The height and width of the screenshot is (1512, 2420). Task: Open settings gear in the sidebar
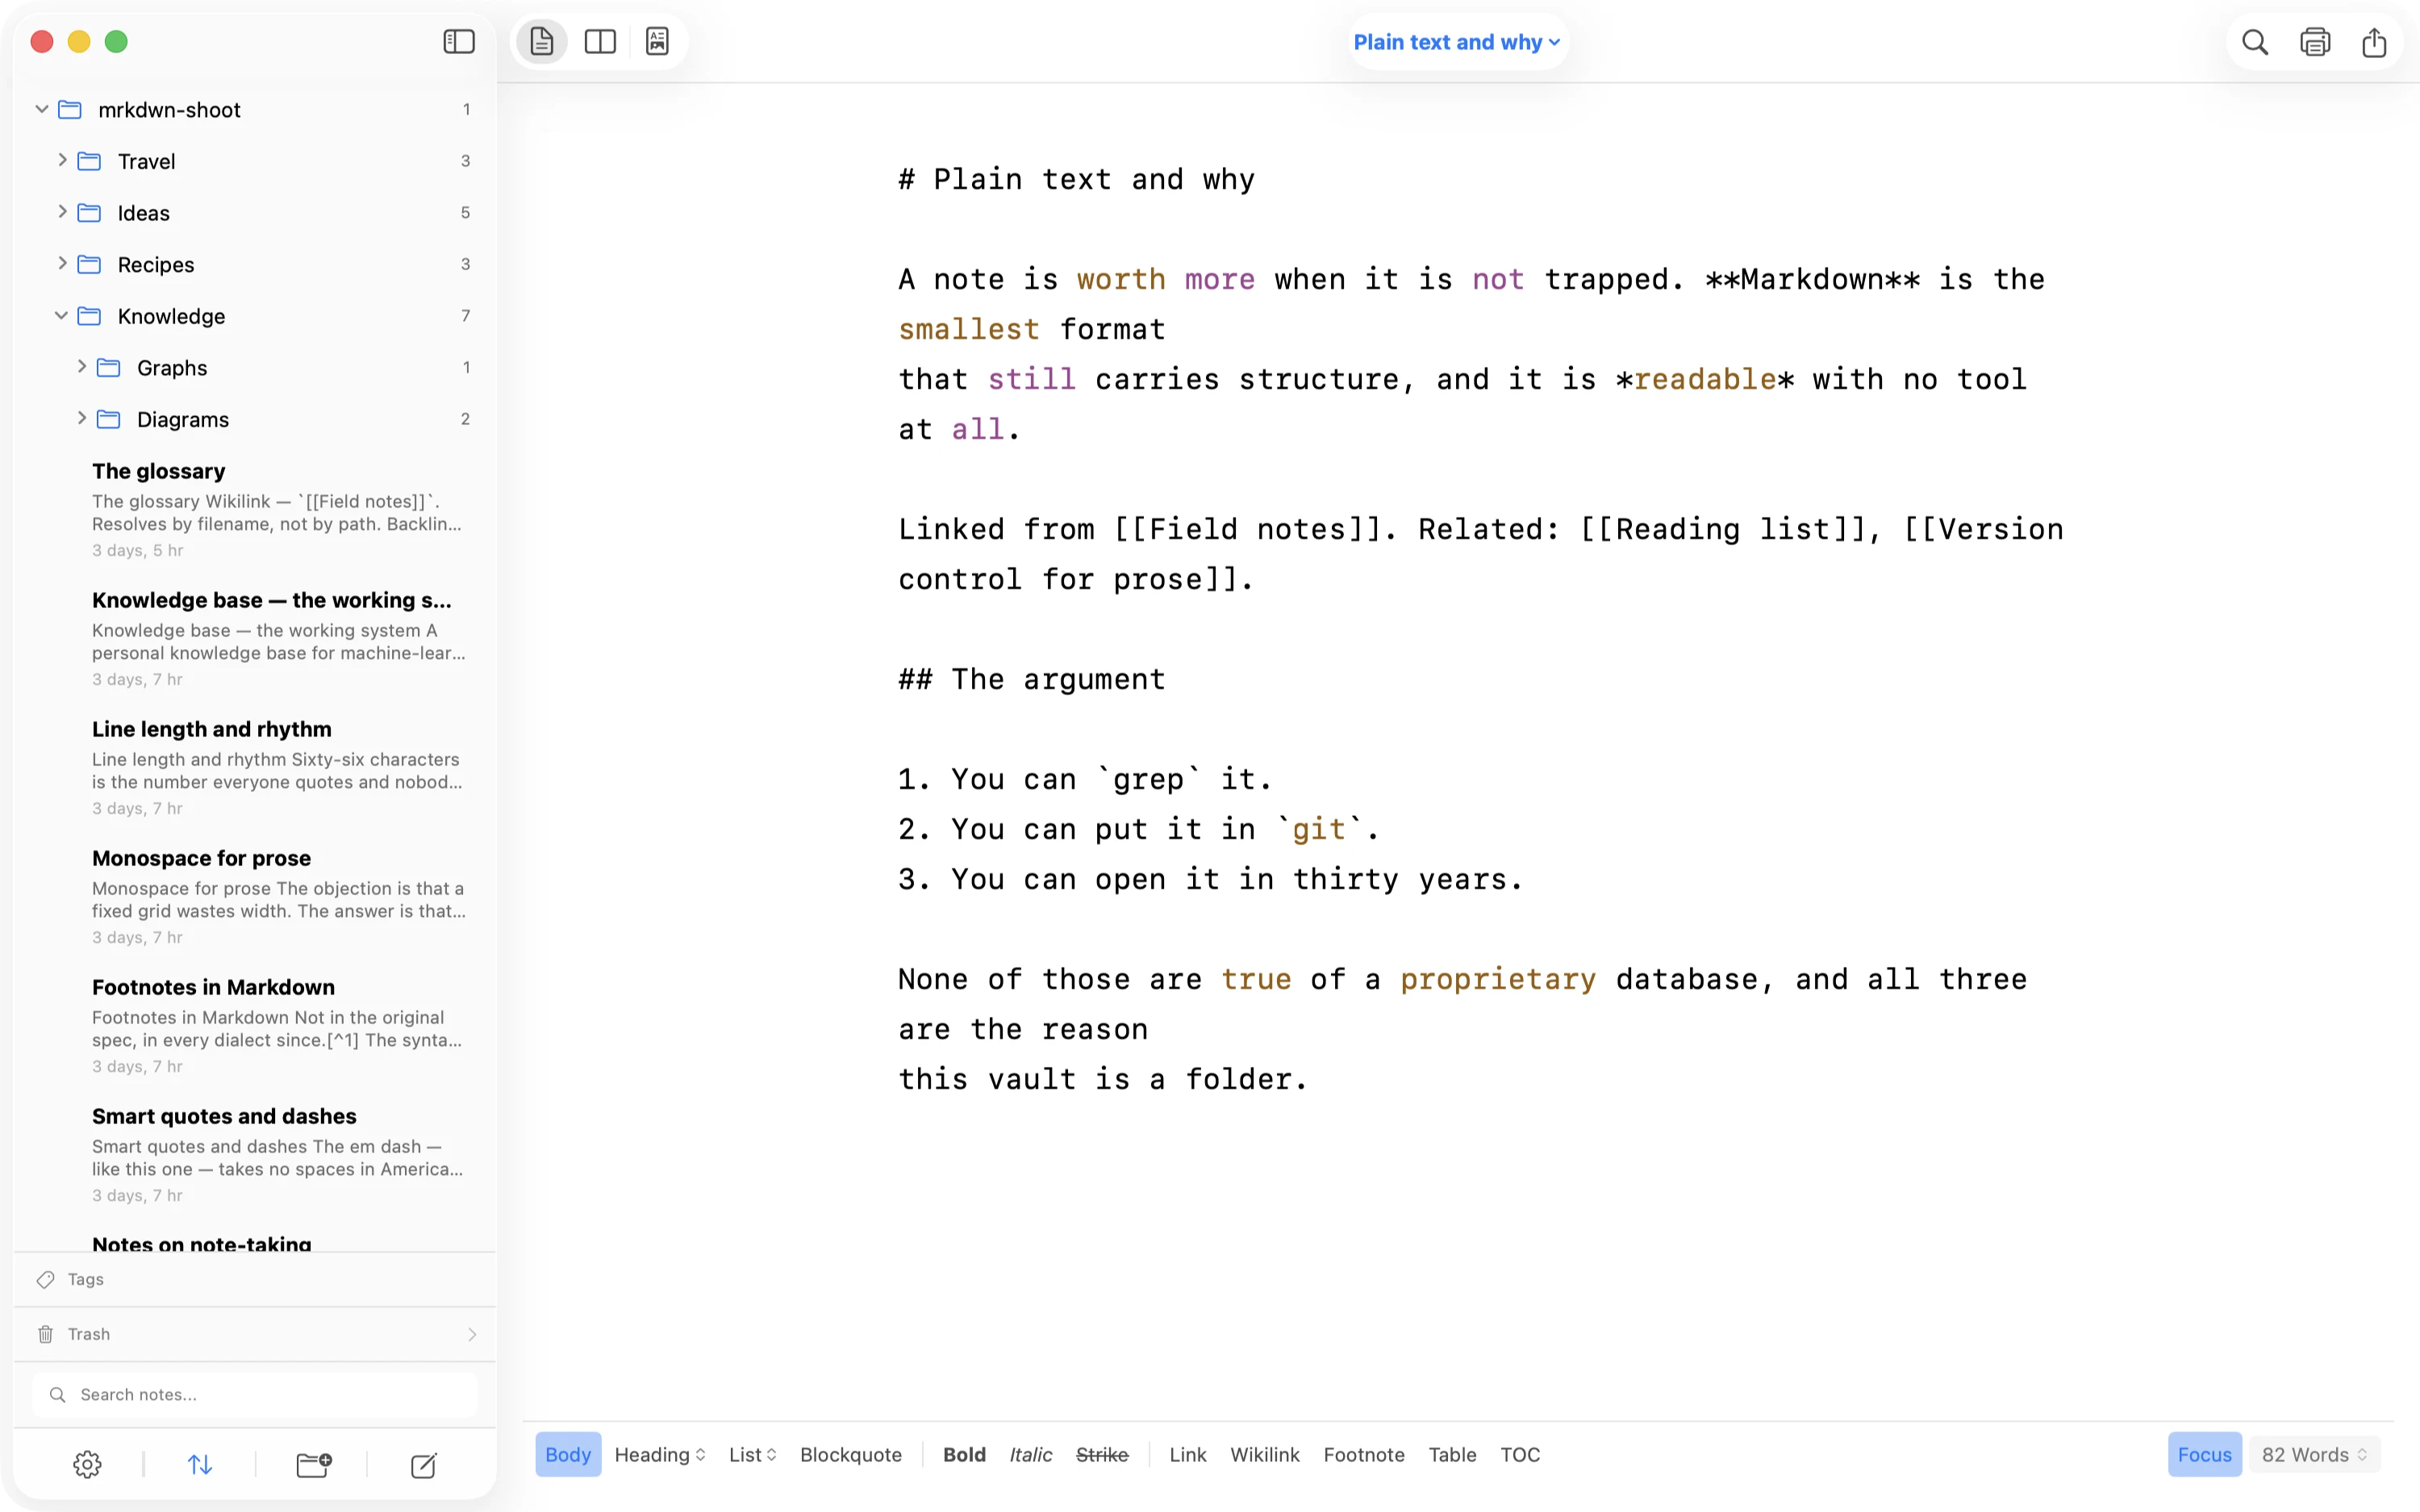[88, 1465]
